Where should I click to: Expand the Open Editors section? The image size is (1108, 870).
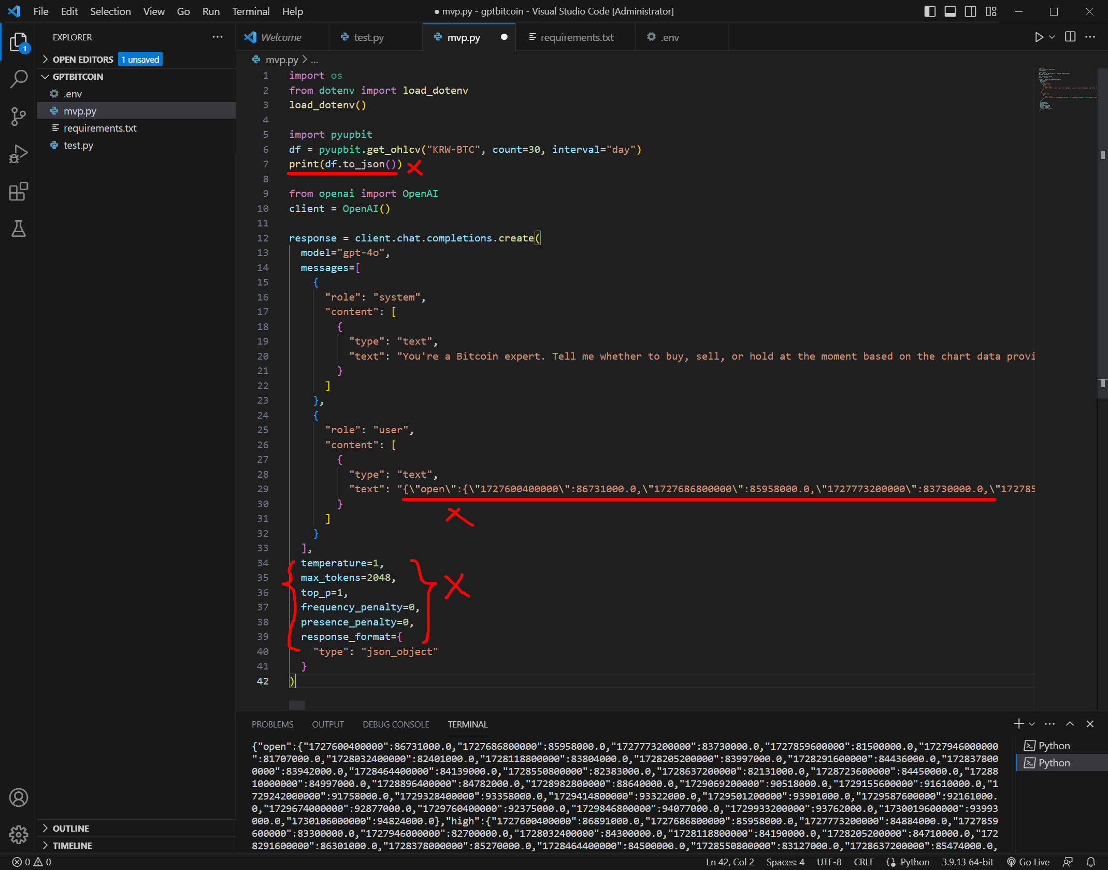(83, 60)
